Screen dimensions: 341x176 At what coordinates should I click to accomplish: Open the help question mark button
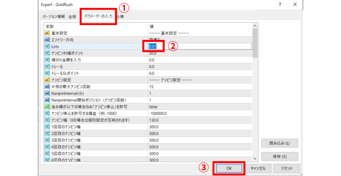tap(279, 5)
